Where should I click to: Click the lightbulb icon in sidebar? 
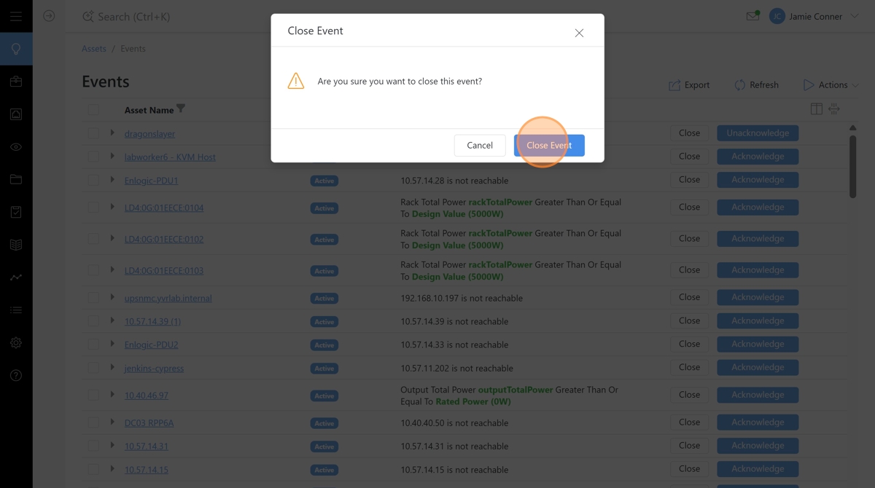click(x=16, y=50)
